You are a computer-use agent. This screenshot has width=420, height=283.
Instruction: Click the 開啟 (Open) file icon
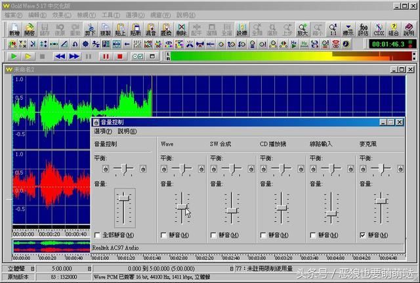(30, 29)
